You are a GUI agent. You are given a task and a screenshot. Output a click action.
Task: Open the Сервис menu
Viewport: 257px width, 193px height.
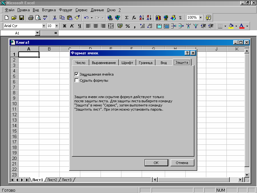point(82,10)
